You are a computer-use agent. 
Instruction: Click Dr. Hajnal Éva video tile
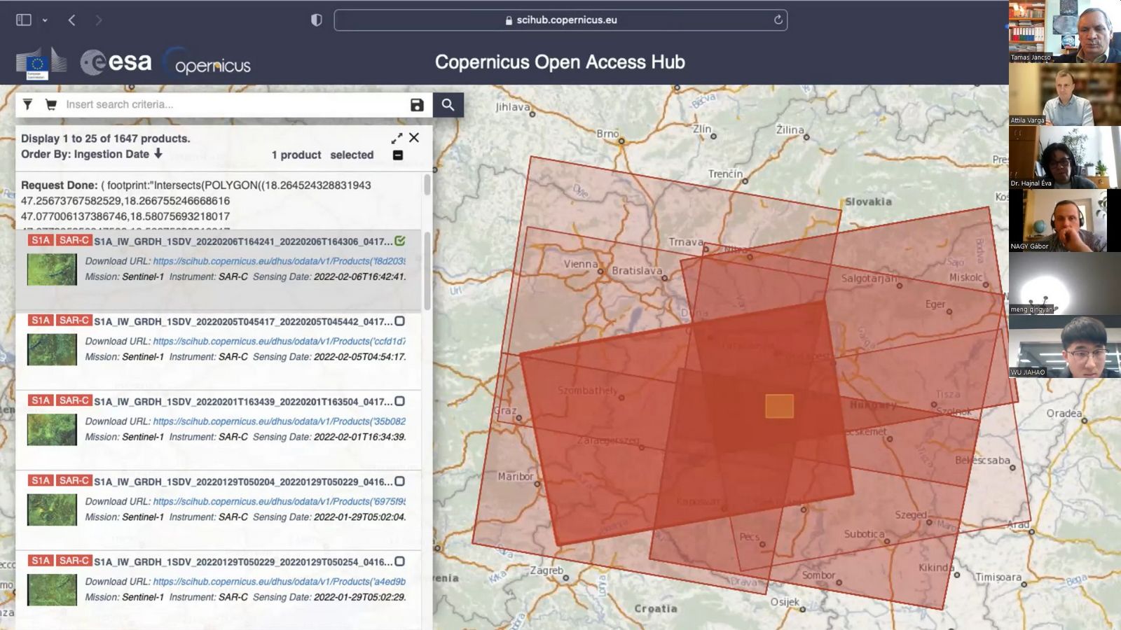[1065, 157]
